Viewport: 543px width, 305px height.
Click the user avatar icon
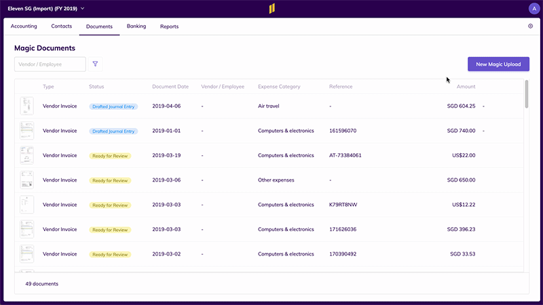pos(533,9)
